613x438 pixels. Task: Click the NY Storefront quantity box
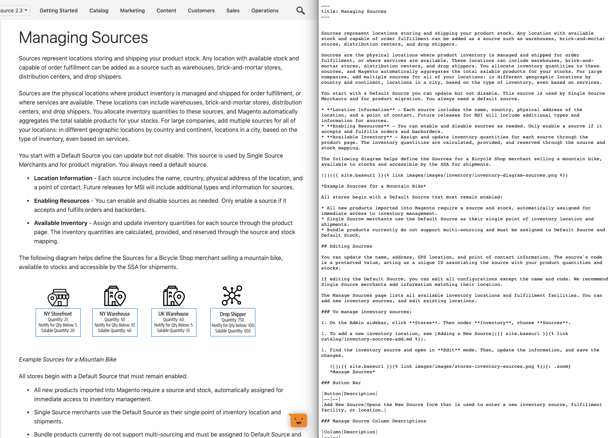58,322
